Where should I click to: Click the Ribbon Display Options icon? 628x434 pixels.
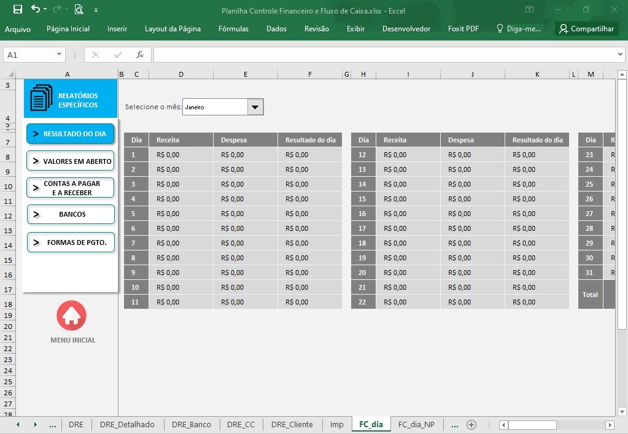(x=530, y=9)
